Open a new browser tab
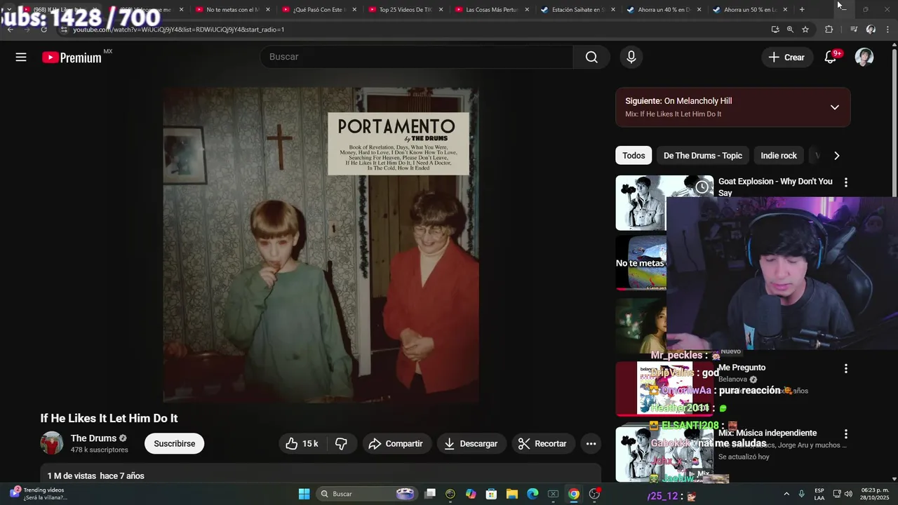898x505 pixels. pyautogui.click(x=802, y=9)
